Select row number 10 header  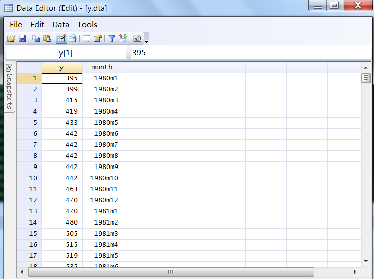29,178
